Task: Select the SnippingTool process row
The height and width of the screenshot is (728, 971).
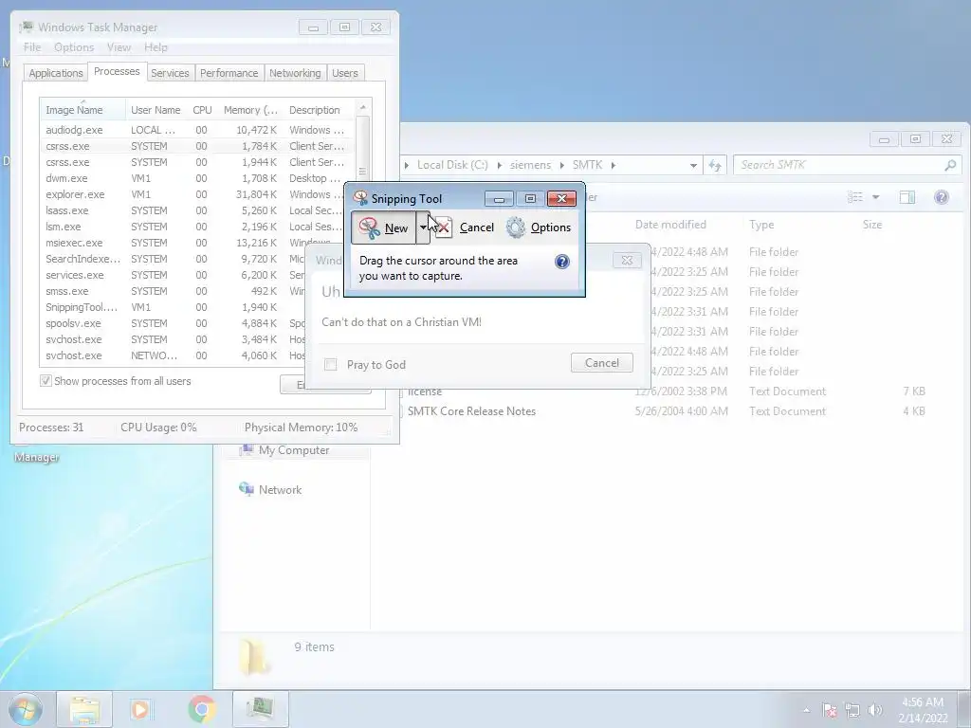Action: (x=174, y=307)
